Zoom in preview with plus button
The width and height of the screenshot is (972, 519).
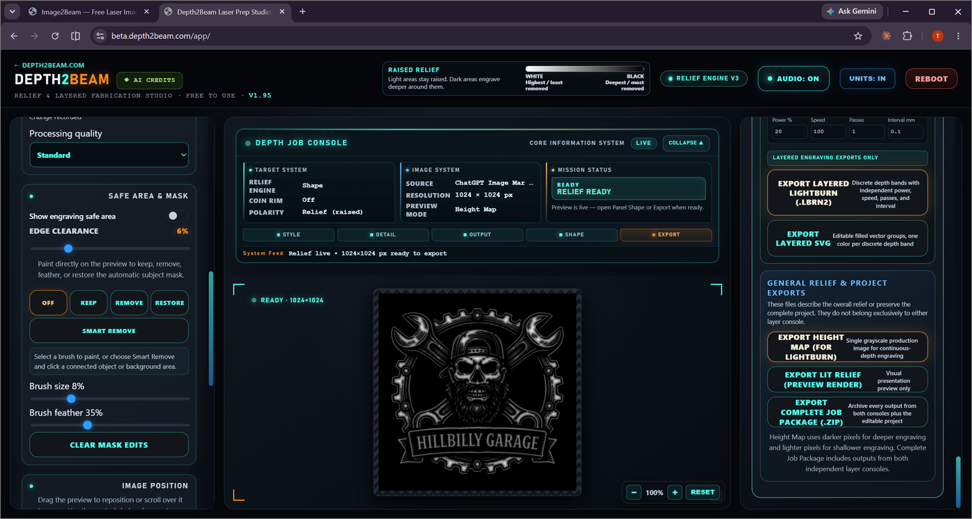(x=675, y=492)
